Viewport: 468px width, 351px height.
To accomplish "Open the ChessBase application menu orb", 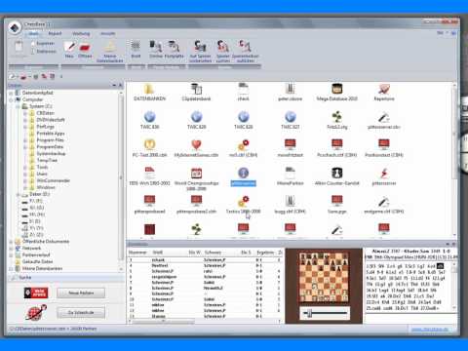I will click(x=15, y=28).
